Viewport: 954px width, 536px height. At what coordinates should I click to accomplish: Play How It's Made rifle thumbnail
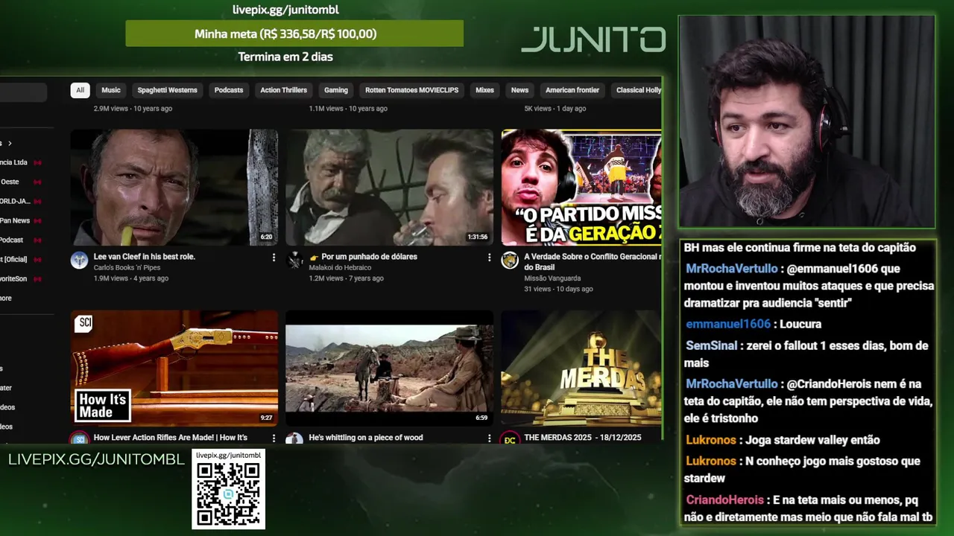pos(174,368)
